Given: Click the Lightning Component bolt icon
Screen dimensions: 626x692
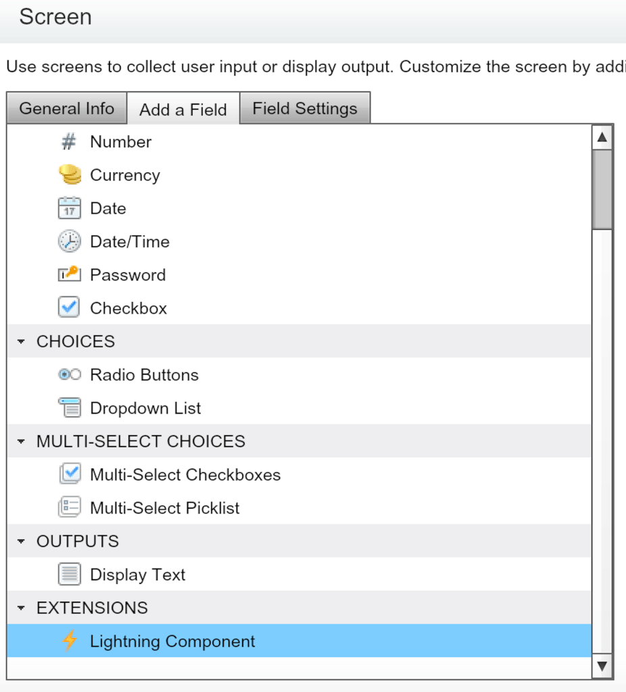Looking at the screenshot, I should coord(69,641).
